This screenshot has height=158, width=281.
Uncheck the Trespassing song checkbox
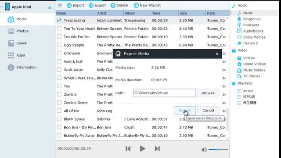(59, 20)
